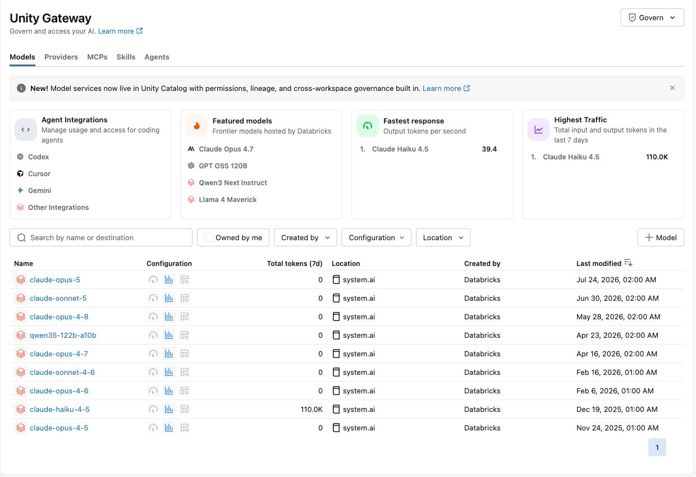Click gauge icon in claude-opus-4-5 row
The height and width of the screenshot is (477, 696).
[x=153, y=428]
